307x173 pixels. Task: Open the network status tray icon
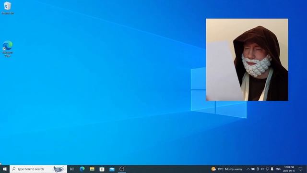click(267, 169)
